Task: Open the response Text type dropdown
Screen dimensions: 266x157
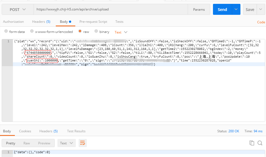Action: [x=66, y=143]
